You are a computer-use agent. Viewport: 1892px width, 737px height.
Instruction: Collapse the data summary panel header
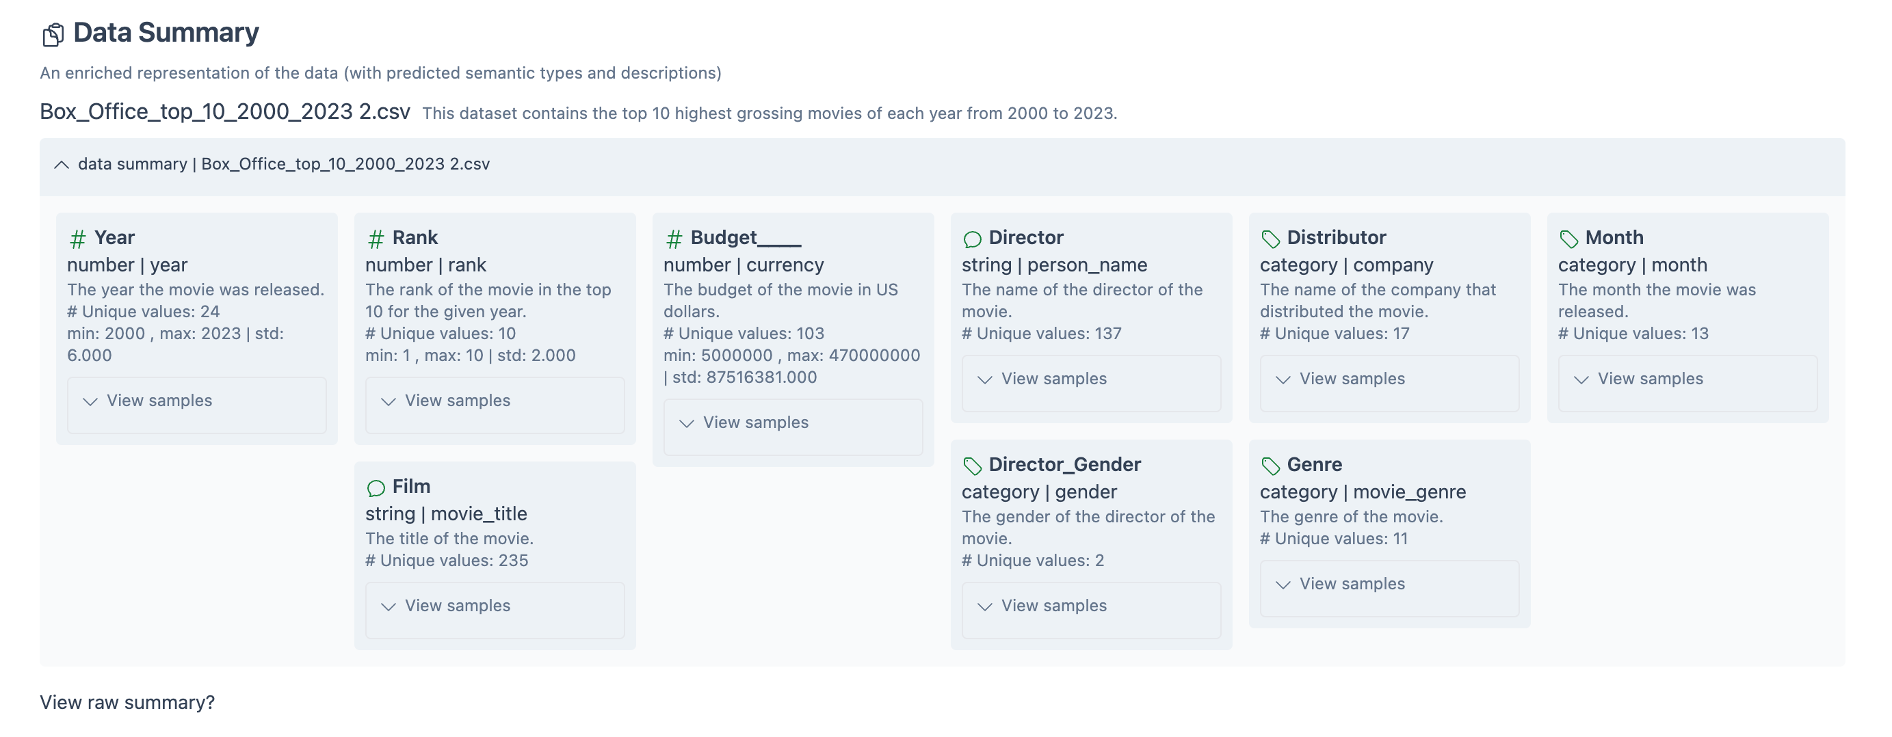pos(62,165)
